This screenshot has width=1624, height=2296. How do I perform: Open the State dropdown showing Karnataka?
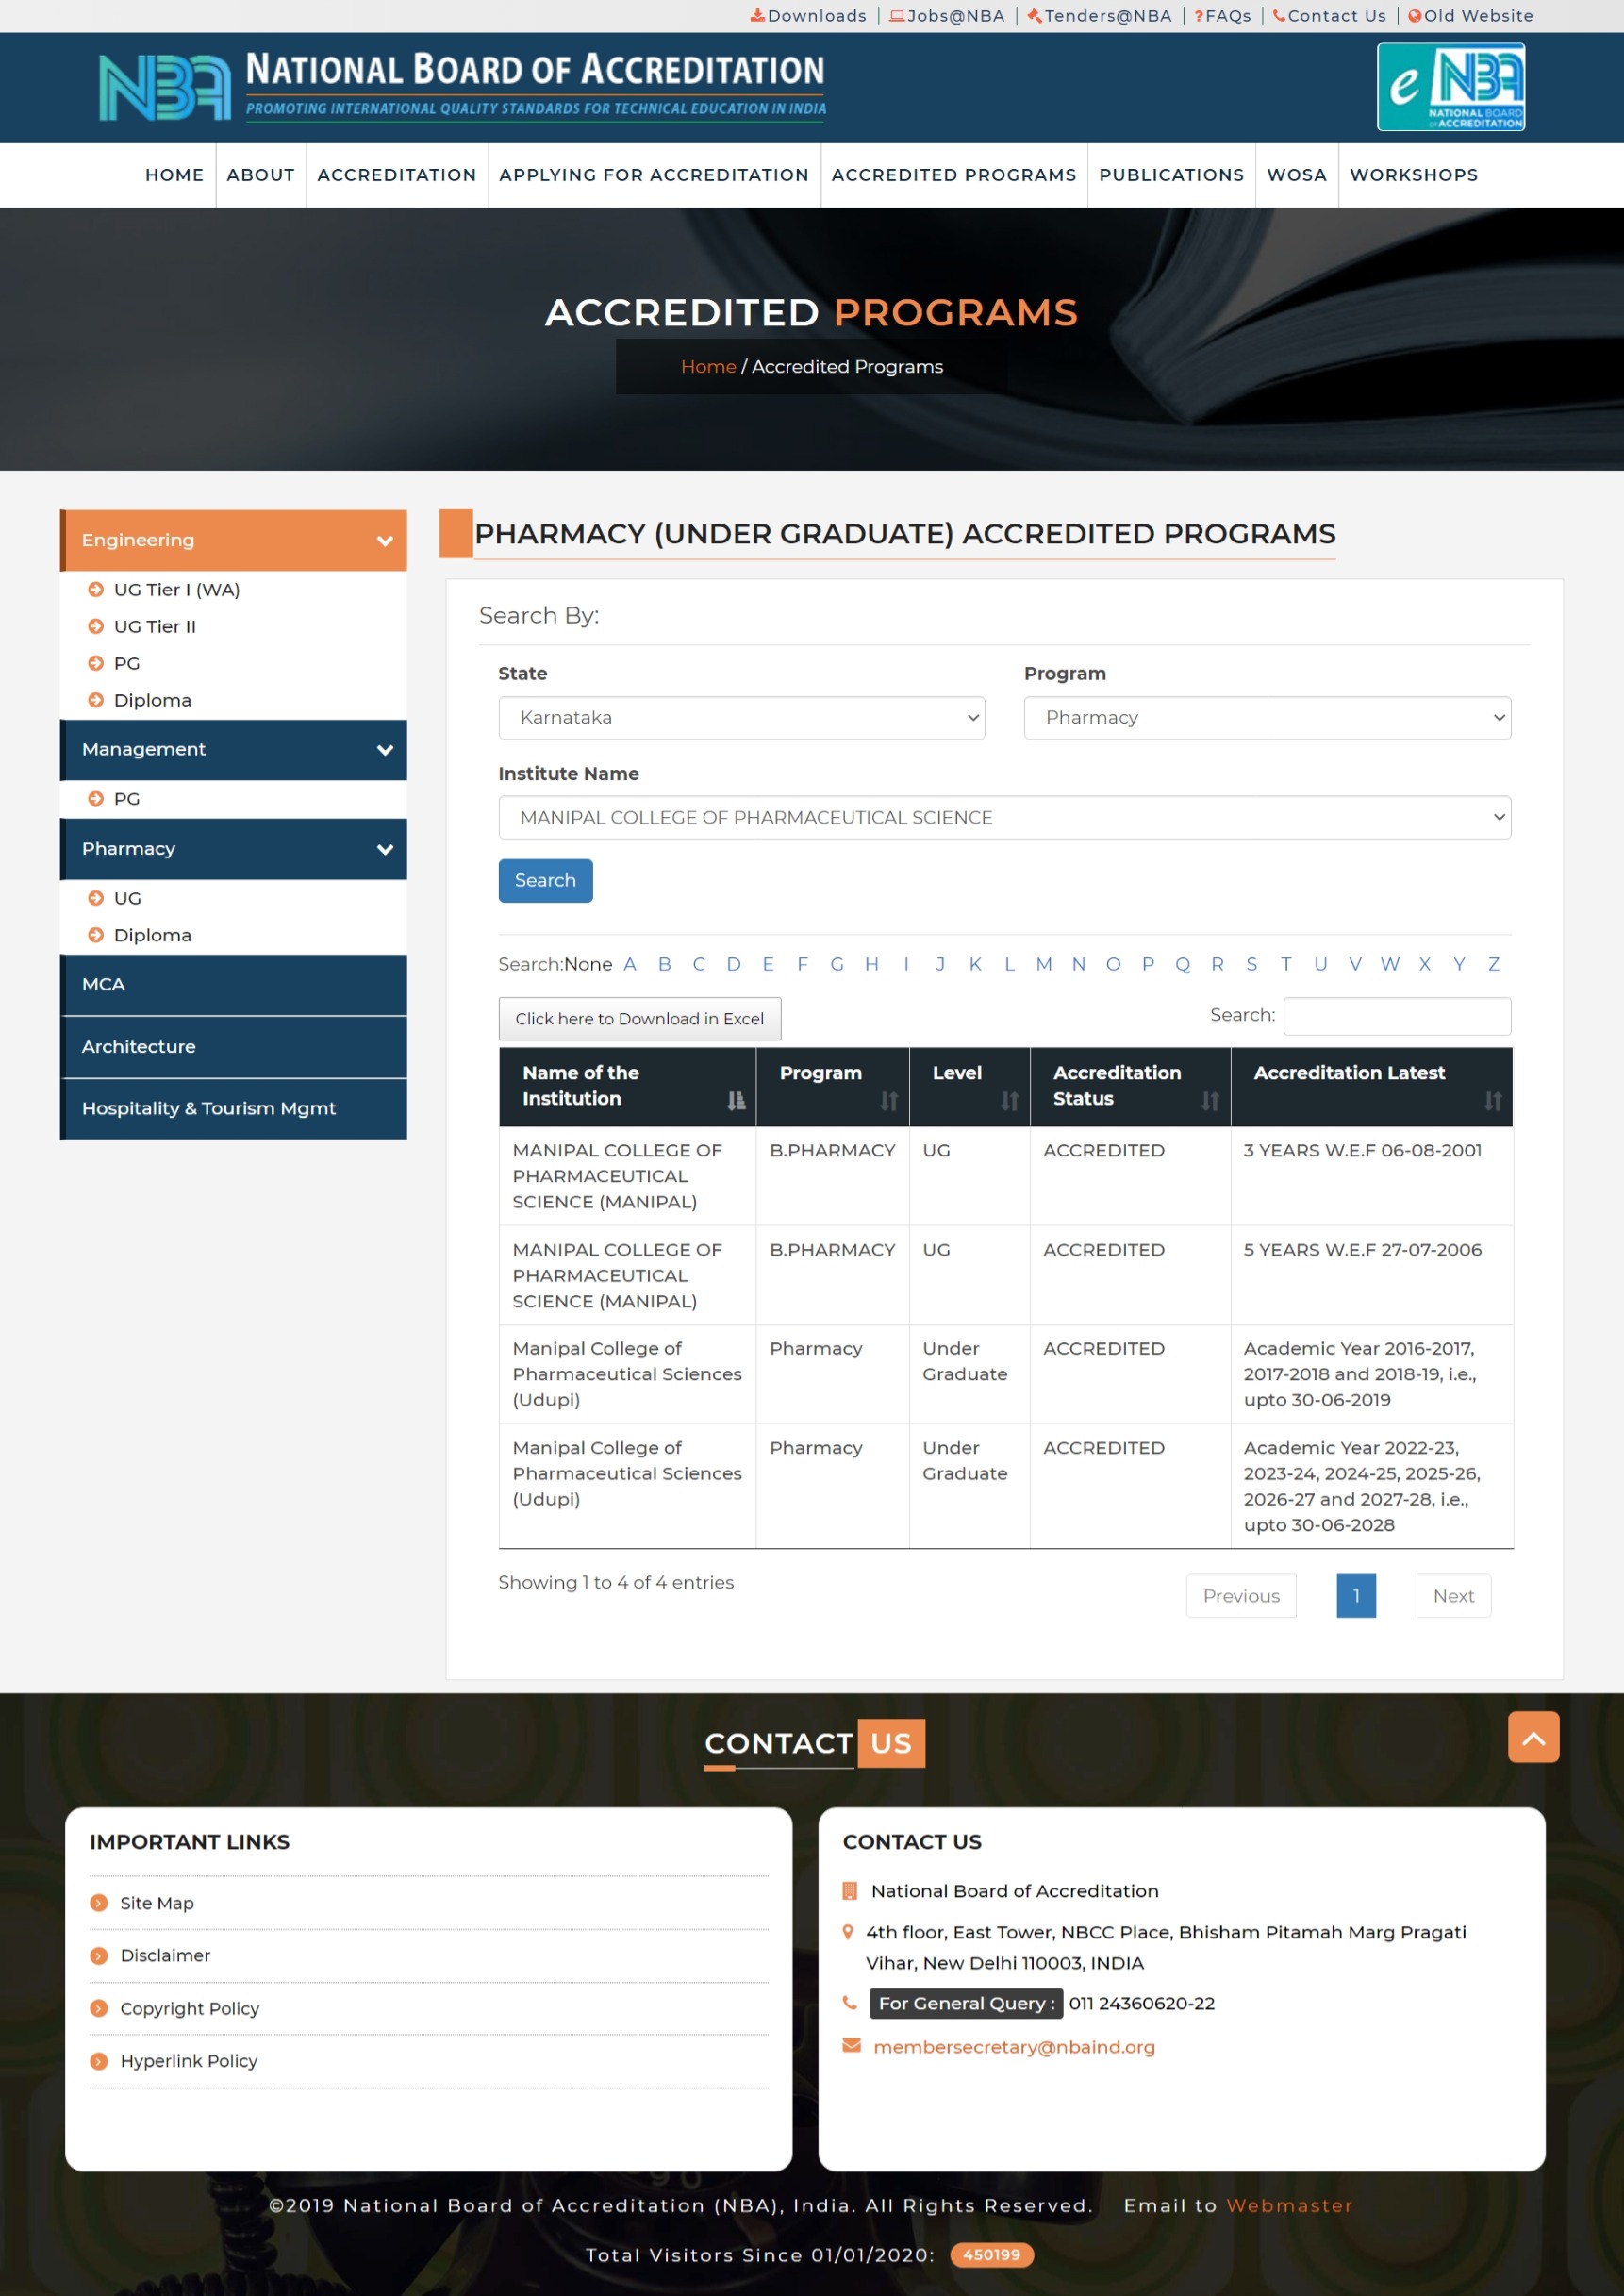(741, 718)
